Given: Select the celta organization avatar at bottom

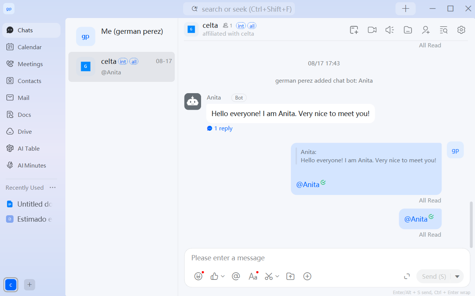Looking at the screenshot, I should [x=11, y=285].
